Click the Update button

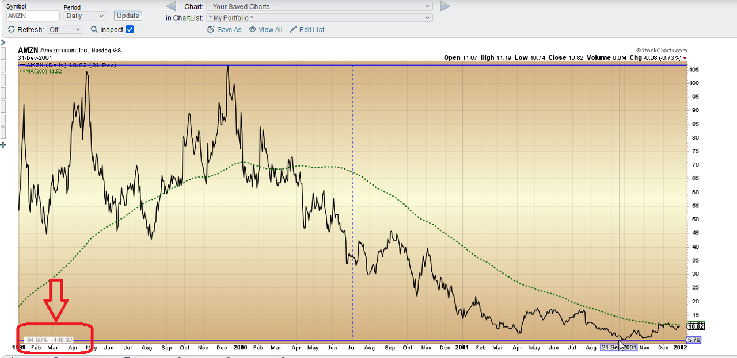128,16
